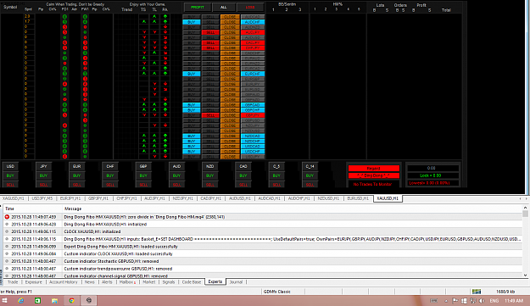Click the C_5 basket button
This screenshot has height=306, width=530.
click(x=276, y=166)
